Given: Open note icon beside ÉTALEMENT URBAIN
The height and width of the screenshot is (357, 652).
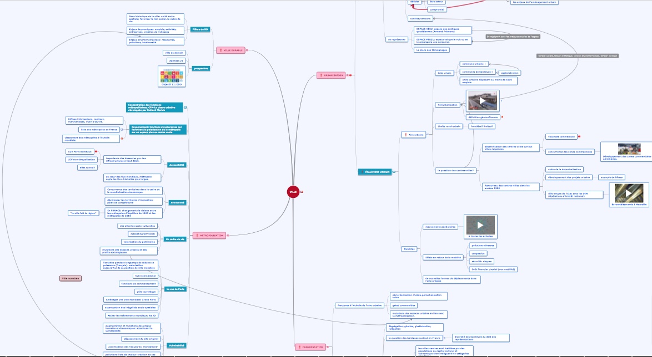Looking at the screenshot, I should click(x=394, y=172).
